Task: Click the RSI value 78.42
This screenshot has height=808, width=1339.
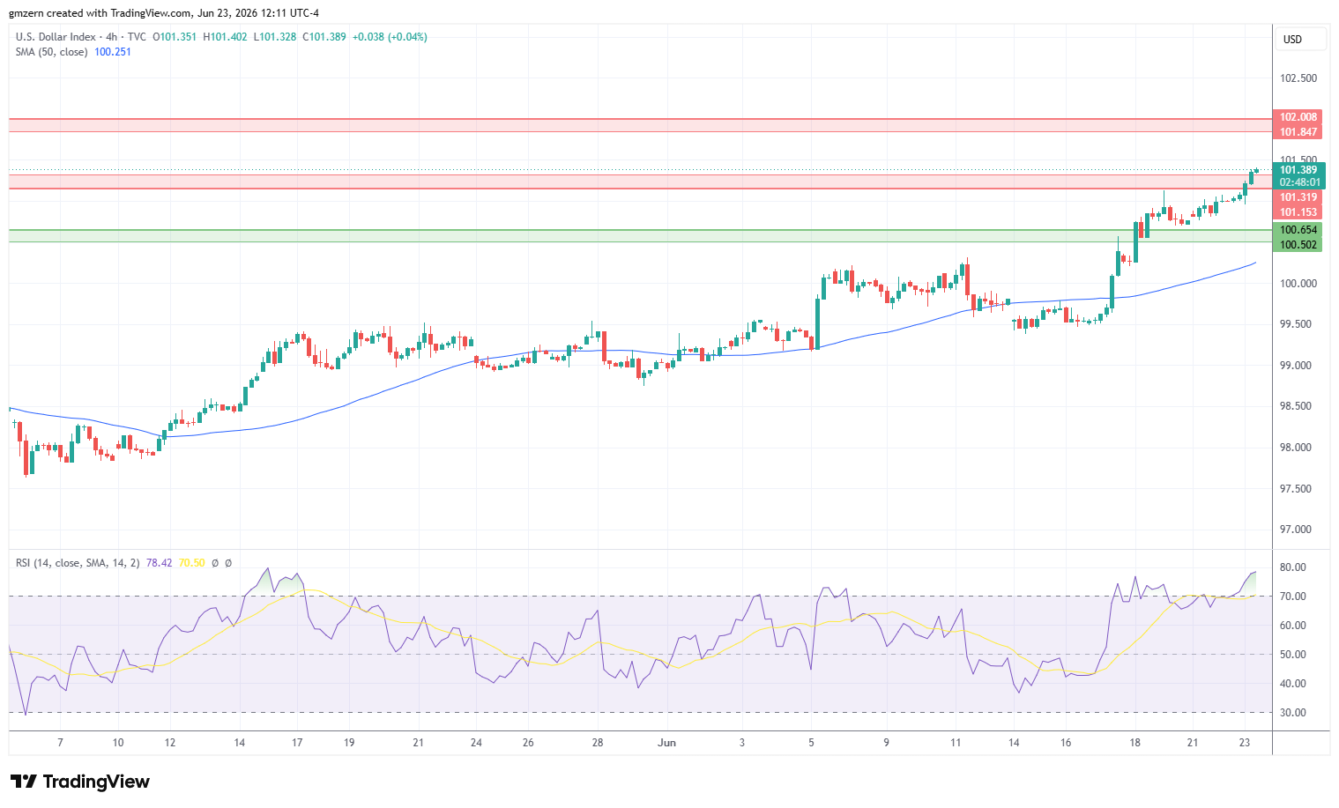Action: [159, 562]
